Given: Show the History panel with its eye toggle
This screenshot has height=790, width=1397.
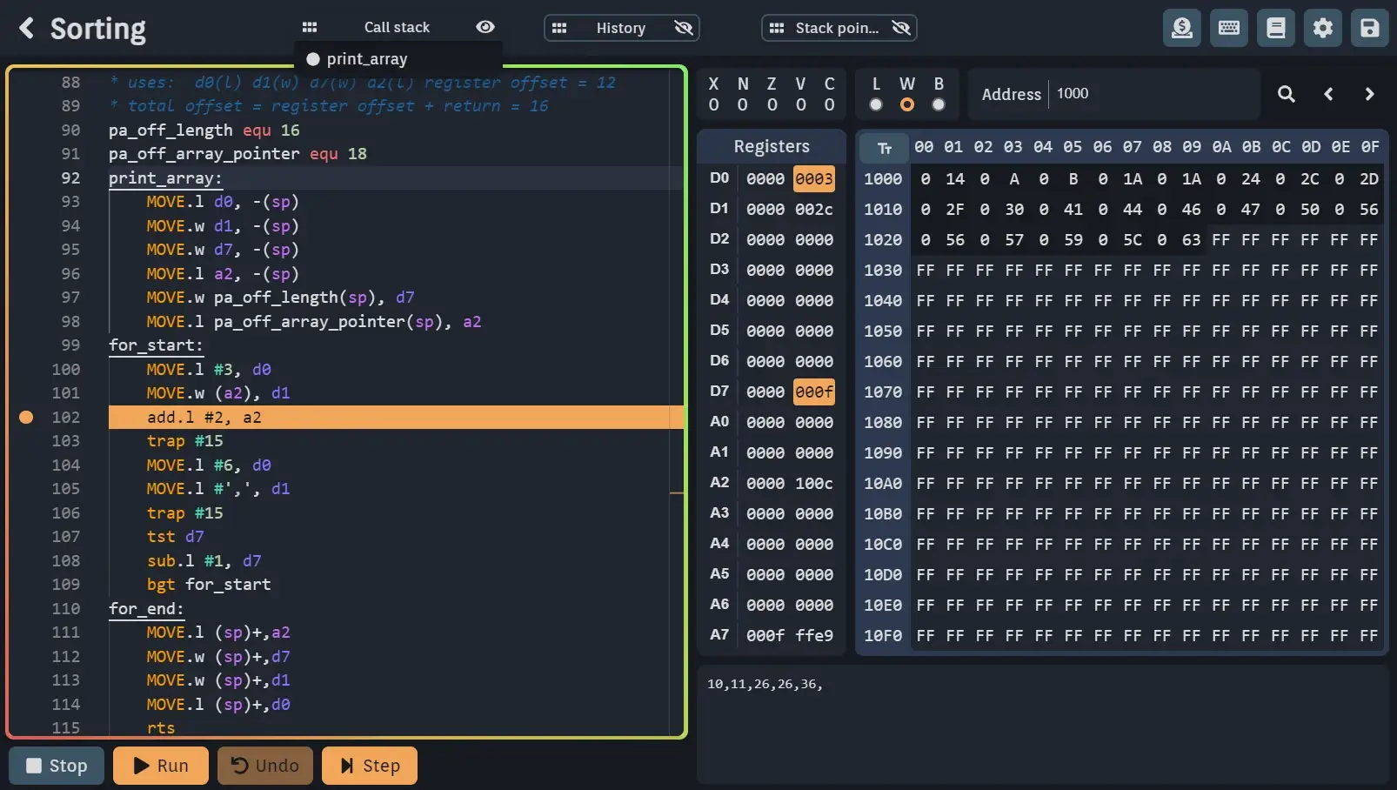Looking at the screenshot, I should (684, 28).
